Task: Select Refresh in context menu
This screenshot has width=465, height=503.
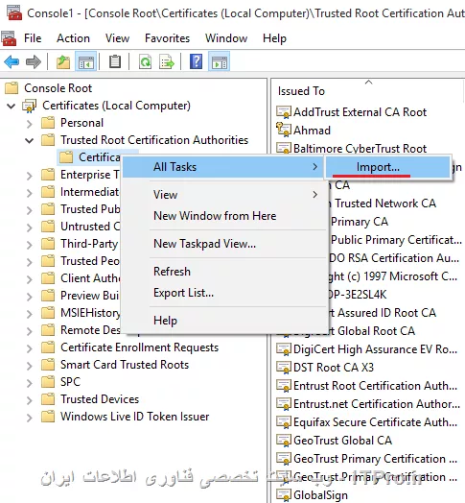Action: [224, 272]
